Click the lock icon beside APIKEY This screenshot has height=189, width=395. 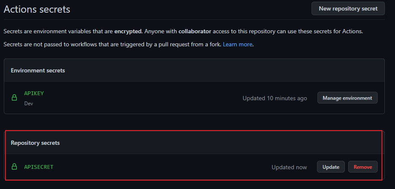(14, 98)
